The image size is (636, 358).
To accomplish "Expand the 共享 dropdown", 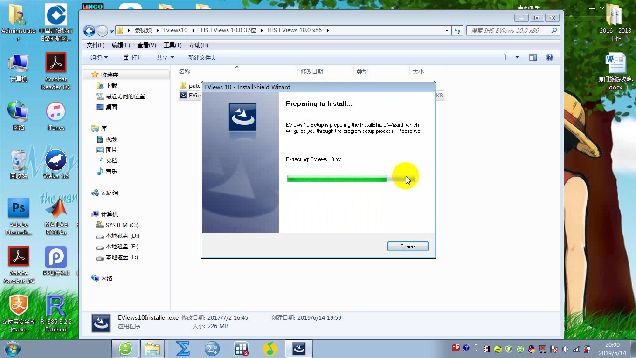I will 165,57.
